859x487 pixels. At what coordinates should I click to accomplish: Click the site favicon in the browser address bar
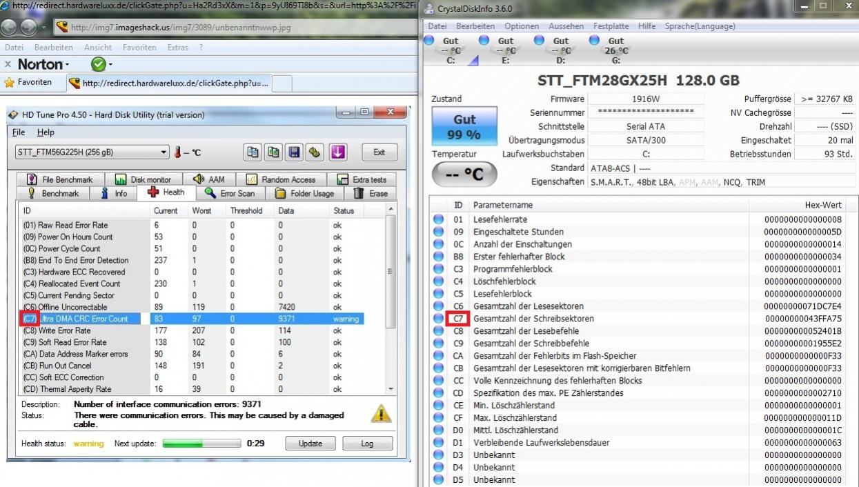click(x=62, y=28)
